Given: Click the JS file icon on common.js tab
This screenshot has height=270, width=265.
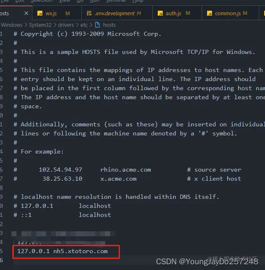Looking at the screenshot, I should point(210,13).
